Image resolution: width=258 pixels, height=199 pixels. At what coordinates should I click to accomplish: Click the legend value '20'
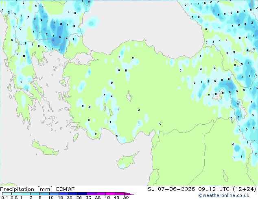(x=70, y=197)
